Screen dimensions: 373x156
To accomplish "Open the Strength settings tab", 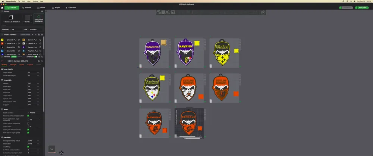I will coord(13,65).
